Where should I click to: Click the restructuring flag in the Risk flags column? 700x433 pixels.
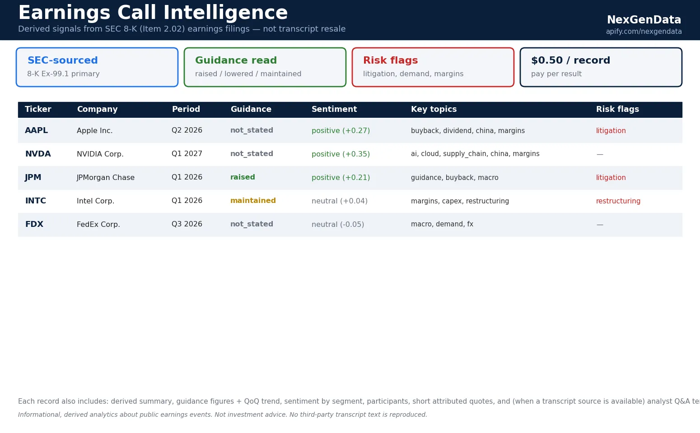[618, 201]
